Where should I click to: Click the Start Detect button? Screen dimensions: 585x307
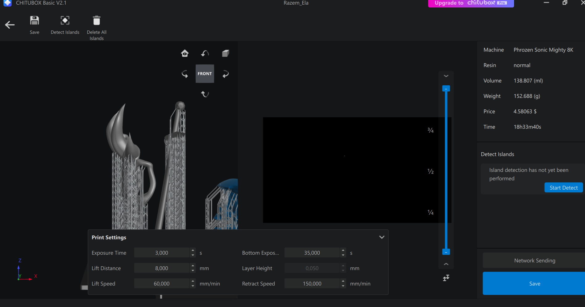[x=563, y=188]
